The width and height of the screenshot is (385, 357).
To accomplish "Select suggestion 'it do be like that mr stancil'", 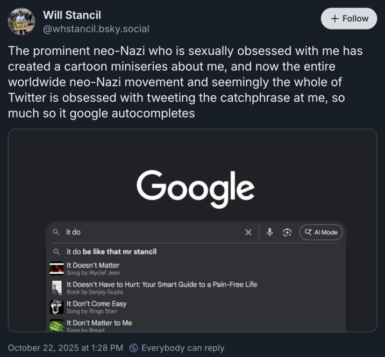I will (111, 252).
